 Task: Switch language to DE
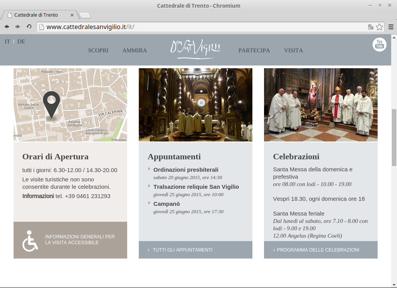coord(21,41)
